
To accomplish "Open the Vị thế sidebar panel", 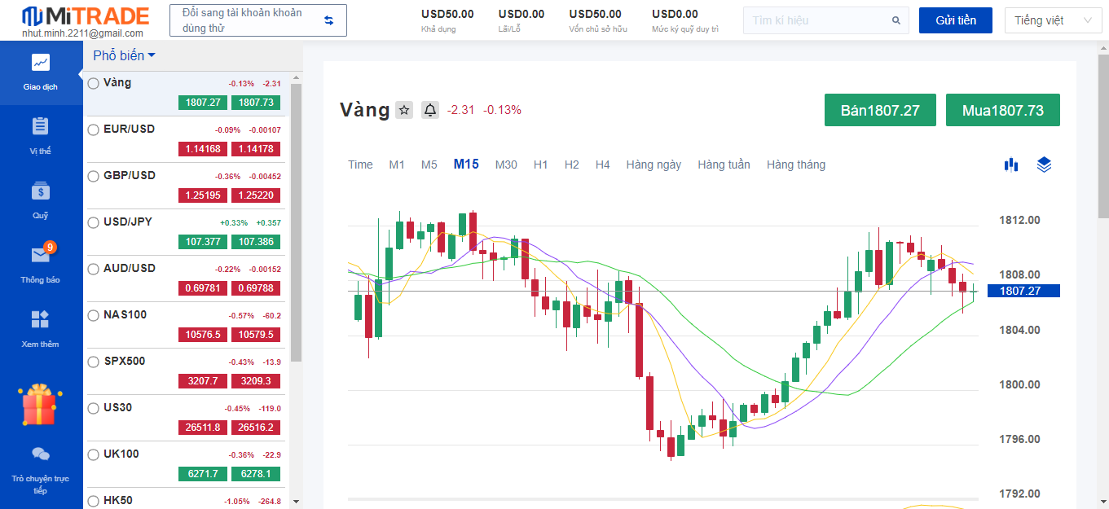I will [x=41, y=136].
